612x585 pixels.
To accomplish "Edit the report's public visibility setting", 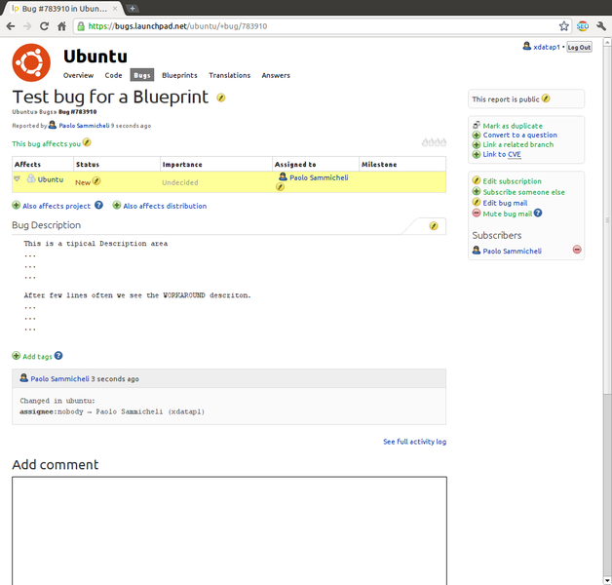I will tap(547, 98).
